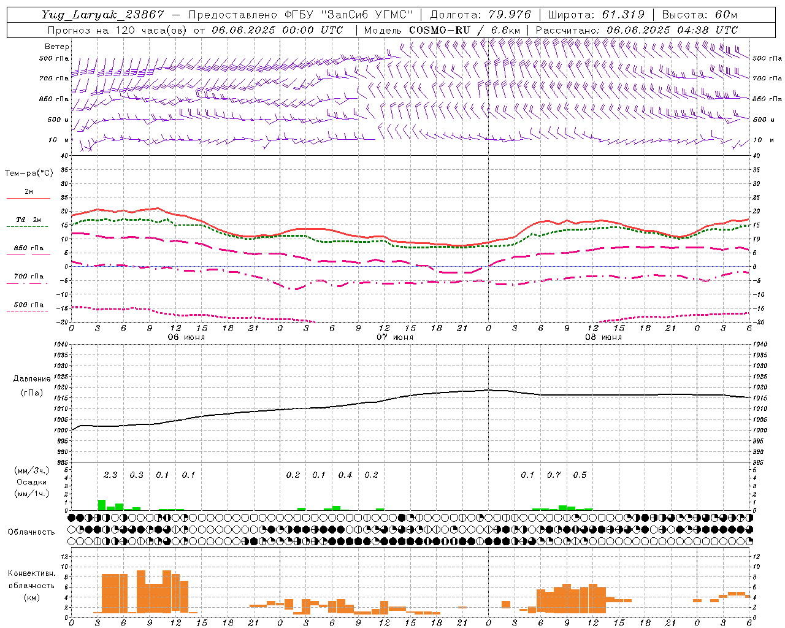Click the date label 07 июня
The image size is (785, 628).
coord(395,337)
